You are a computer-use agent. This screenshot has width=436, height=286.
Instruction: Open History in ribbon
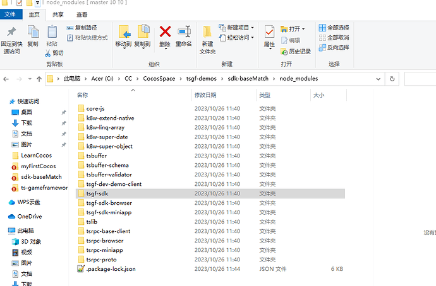[x=296, y=52]
